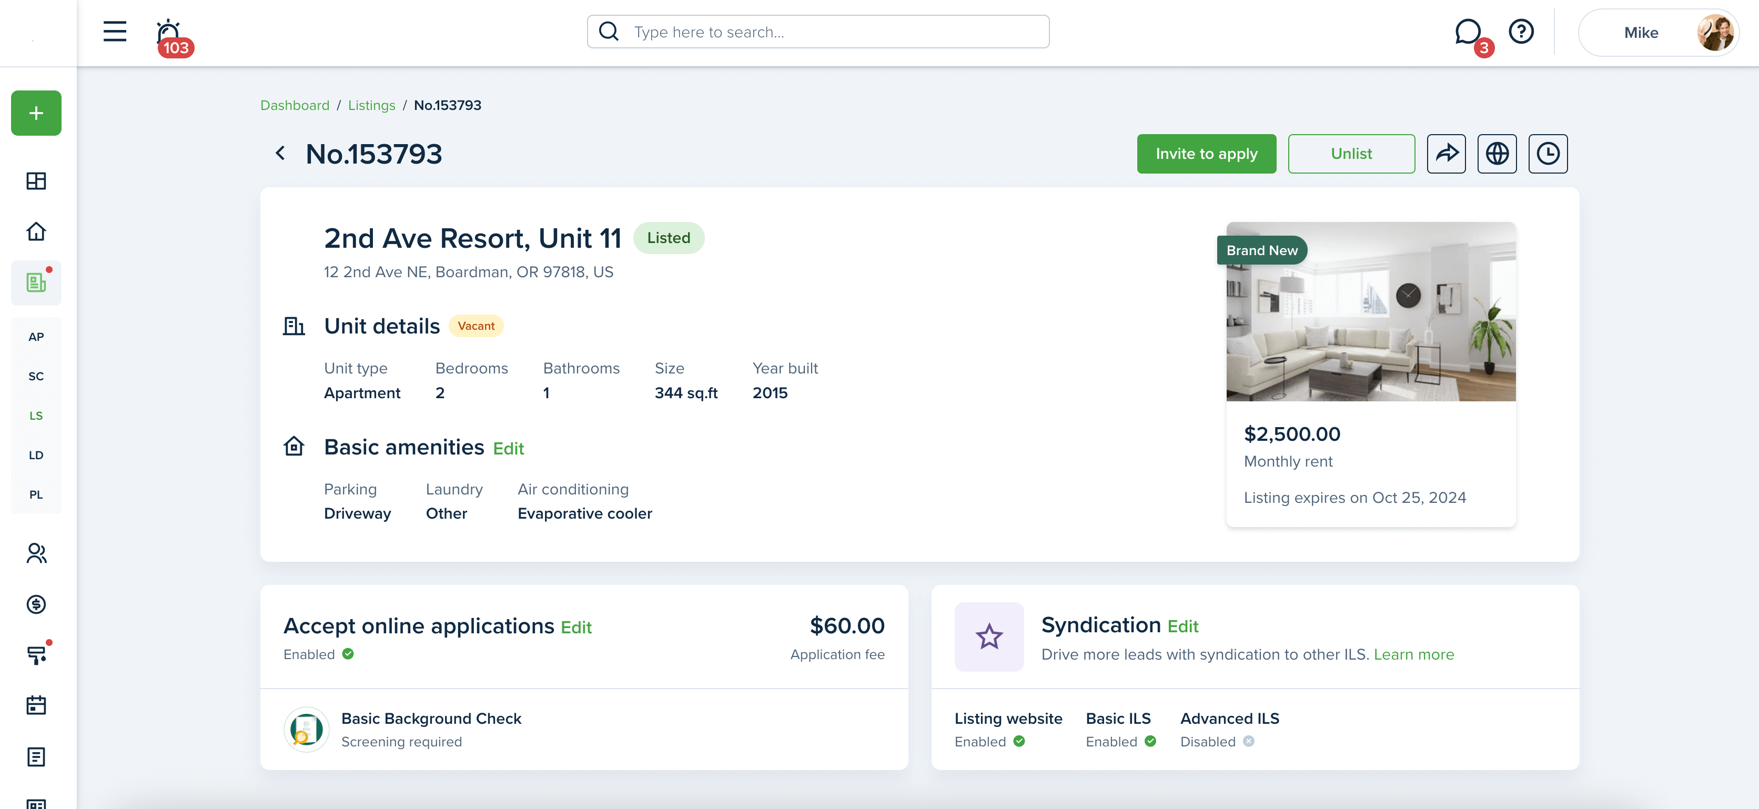Screen dimensions: 1759x809
Task: Click the 344 sq.ft size value
Action: click(685, 392)
